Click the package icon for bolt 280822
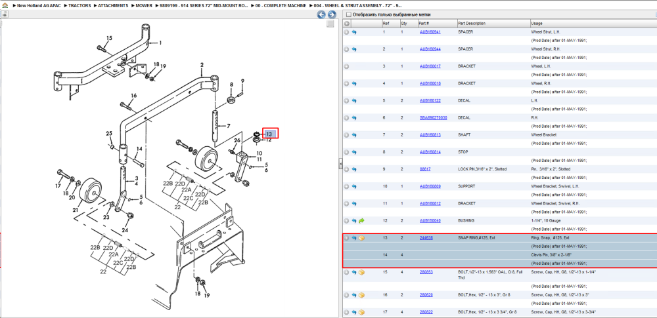657x318 pixels. pyautogui.click(x=361, y=313)
